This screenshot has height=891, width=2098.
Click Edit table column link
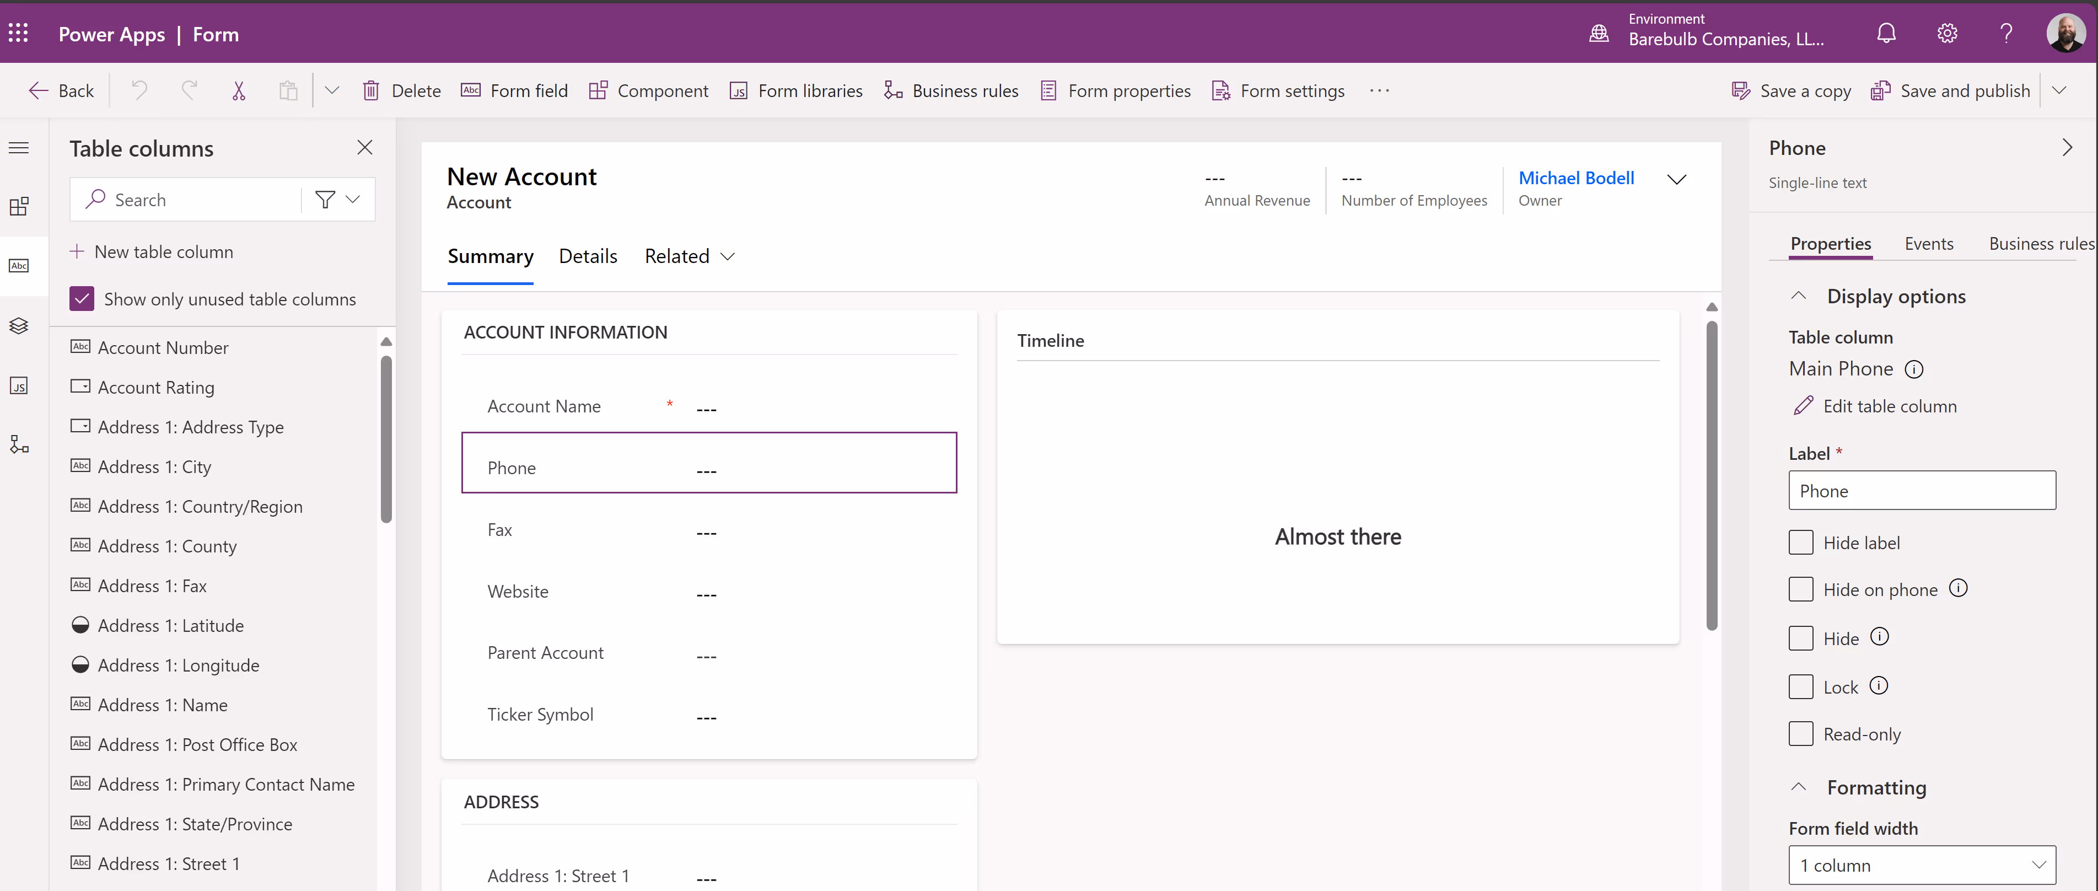[x=1889, y=406]
